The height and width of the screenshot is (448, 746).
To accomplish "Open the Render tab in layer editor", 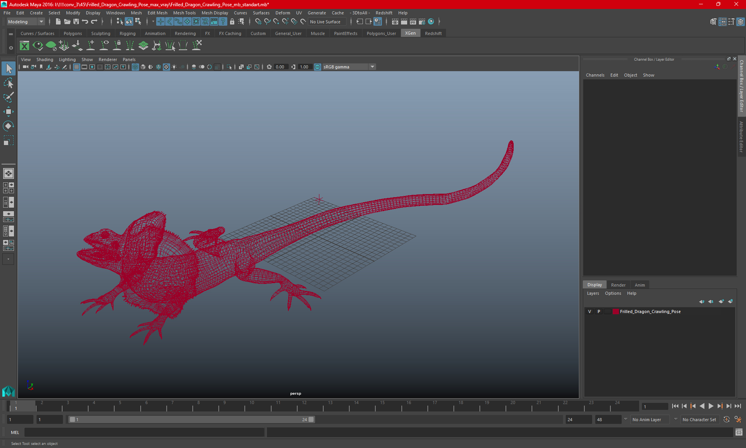I will [618, 285].
